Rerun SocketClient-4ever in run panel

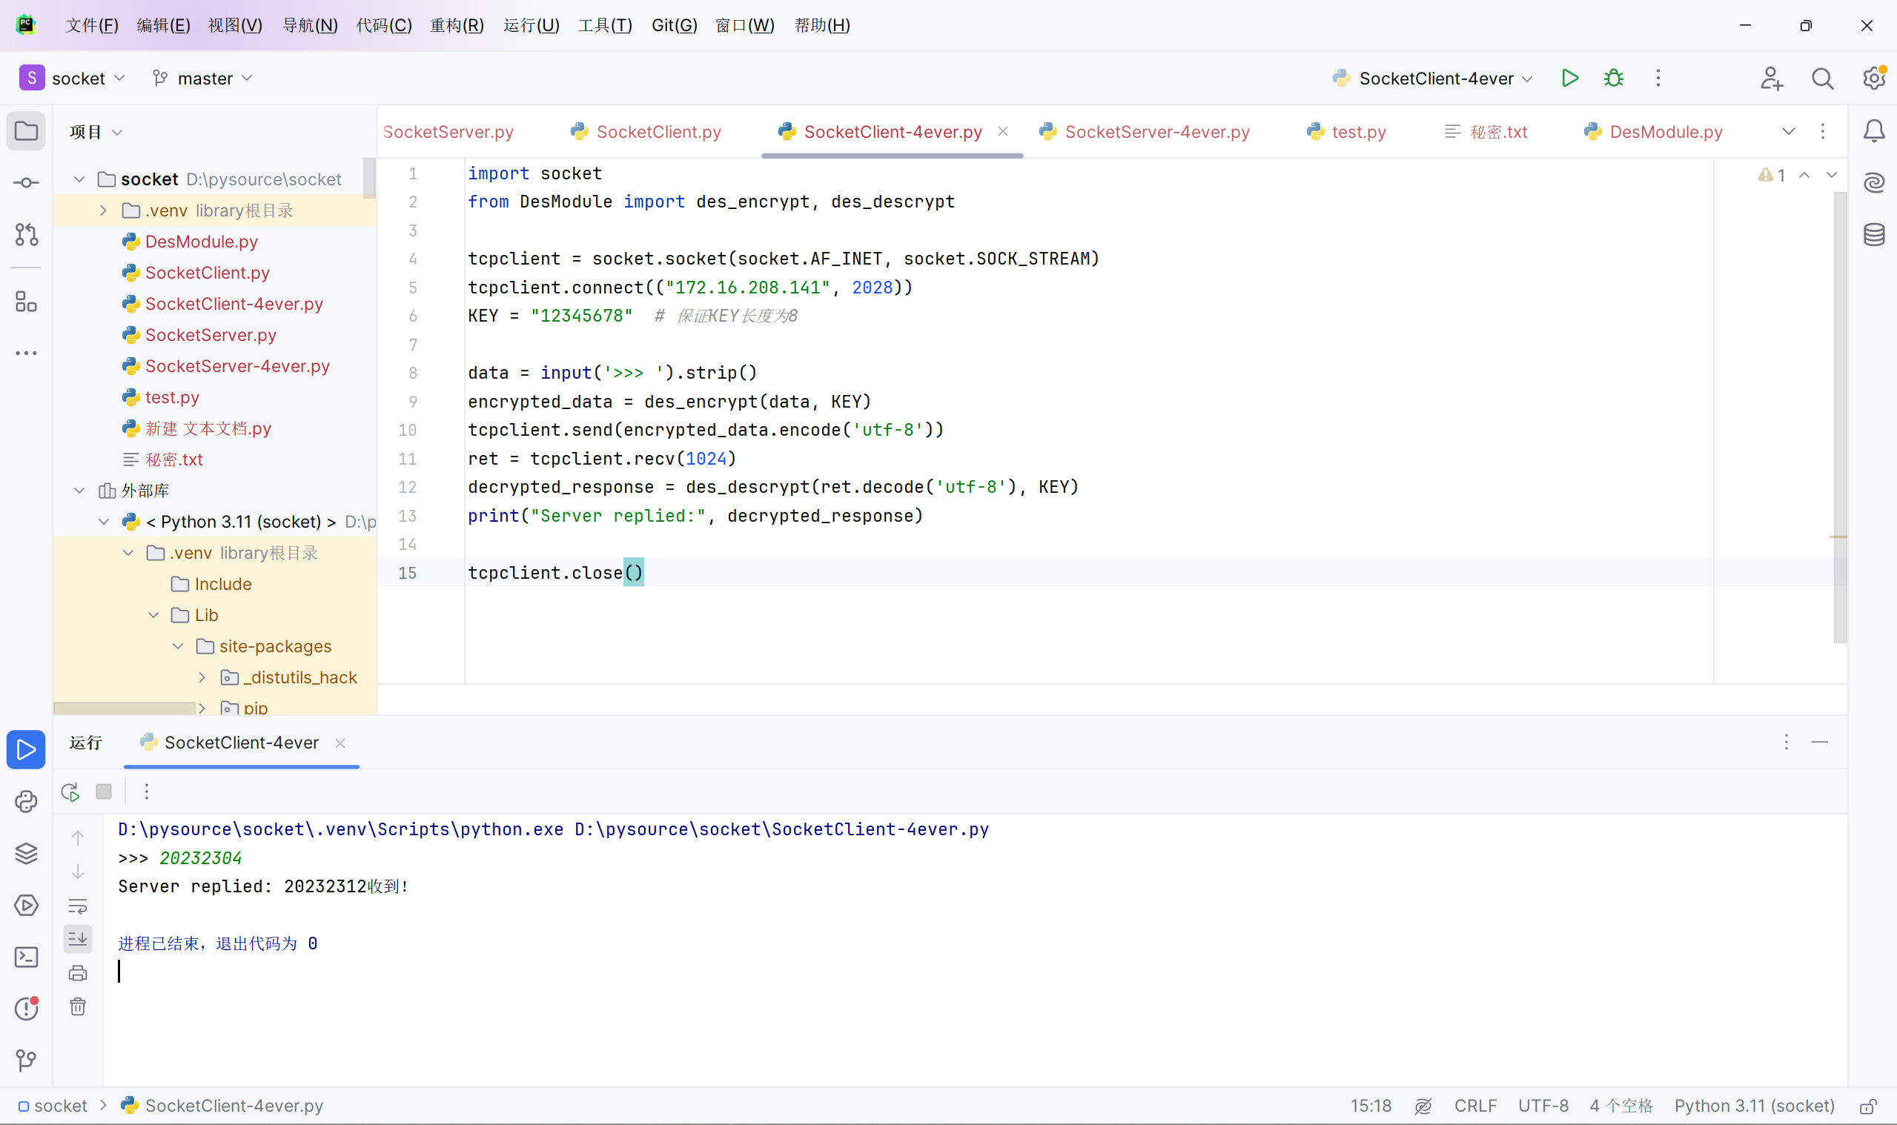[70, 792]
